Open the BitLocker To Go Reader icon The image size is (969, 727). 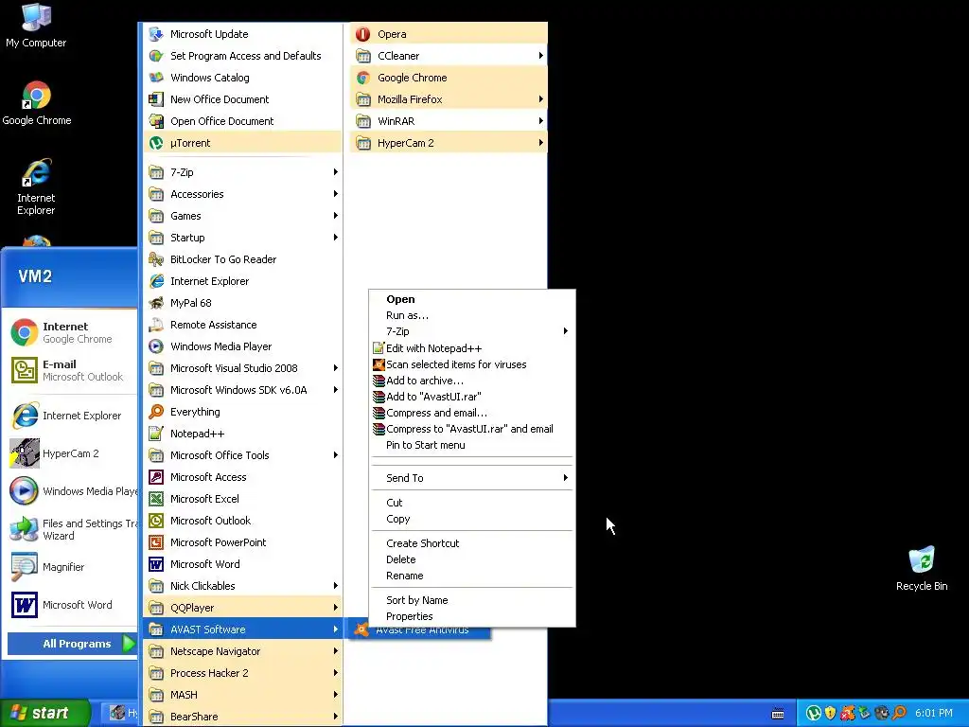pyautogui.click(x=156, y=259)
